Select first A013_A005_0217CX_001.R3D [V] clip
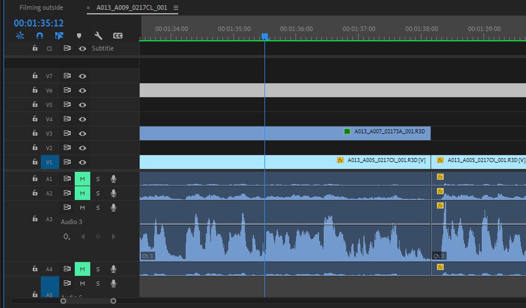 pyautogui.click(x=285, y=162)
